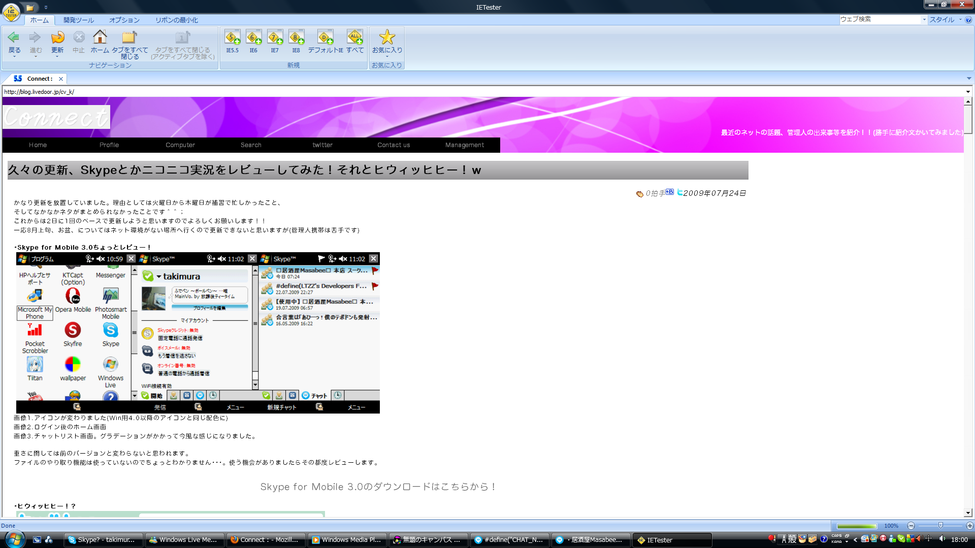Click the Twitter bird icon beside post date
The image size is (975, 548).
pyautogui.click(x=679, y=192)
